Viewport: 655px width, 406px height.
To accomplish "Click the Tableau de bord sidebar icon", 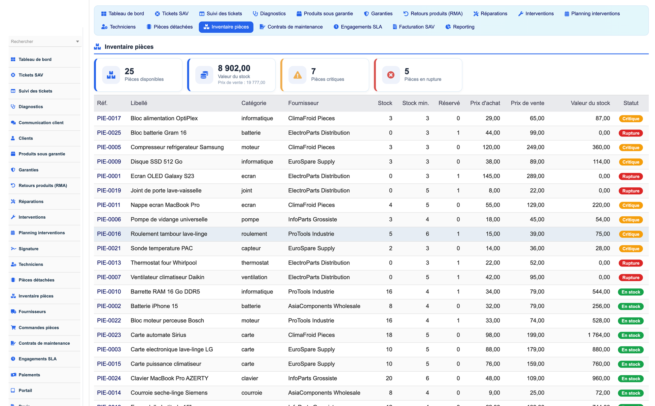I will (13, 59).
